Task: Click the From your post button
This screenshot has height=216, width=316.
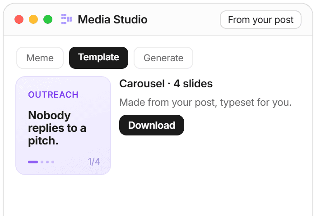Action: pos(260,20)
